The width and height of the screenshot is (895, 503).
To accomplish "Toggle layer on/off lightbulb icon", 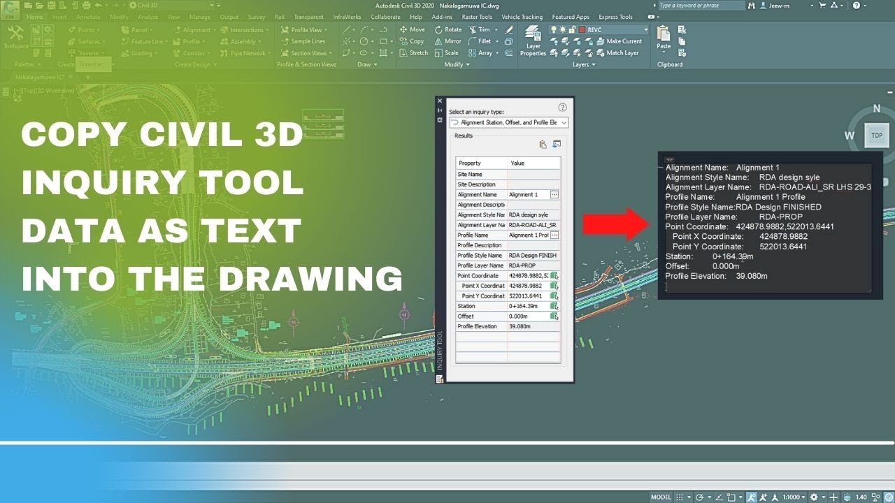I will coord(554,29).
